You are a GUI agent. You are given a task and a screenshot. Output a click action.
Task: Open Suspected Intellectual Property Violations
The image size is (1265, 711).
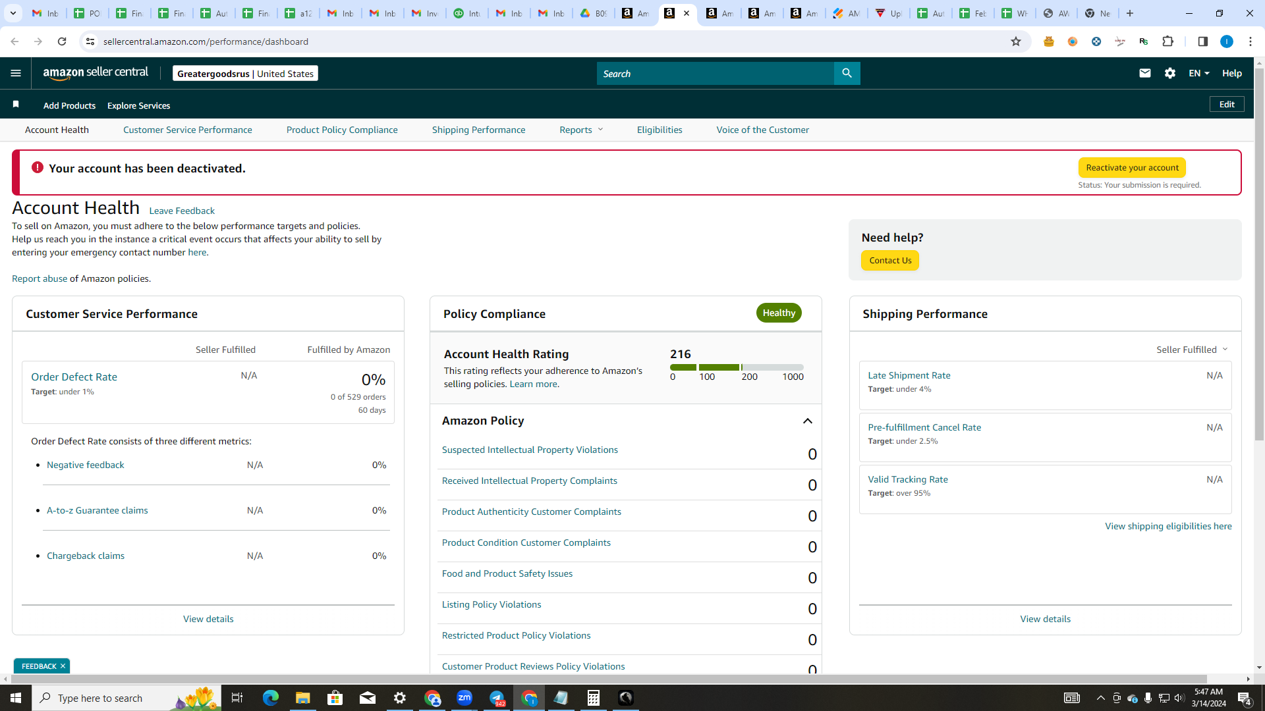[530, 450]
